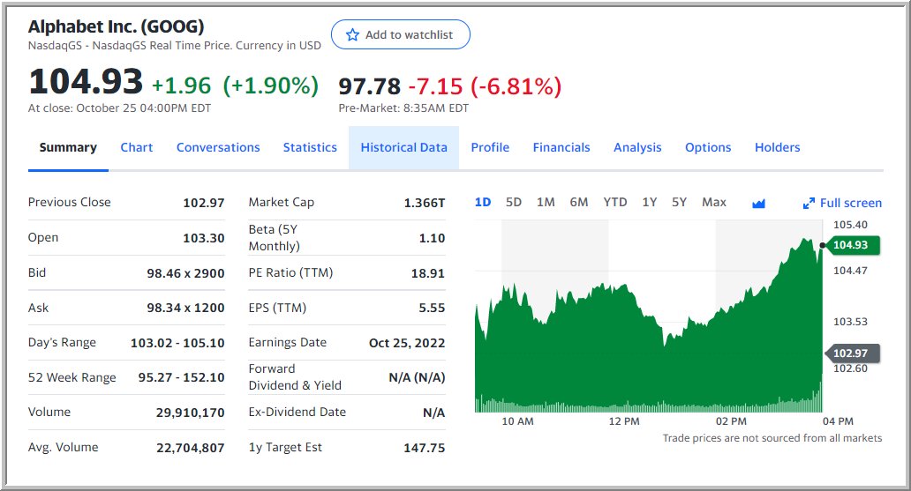Select the 5D chart range
Viewport: 911px width, 491px height.
514,202
